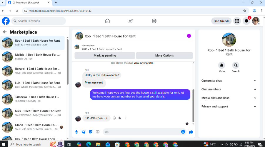Open Malick conversation in list
Viewport: 265px width, 147px height.
32,57
